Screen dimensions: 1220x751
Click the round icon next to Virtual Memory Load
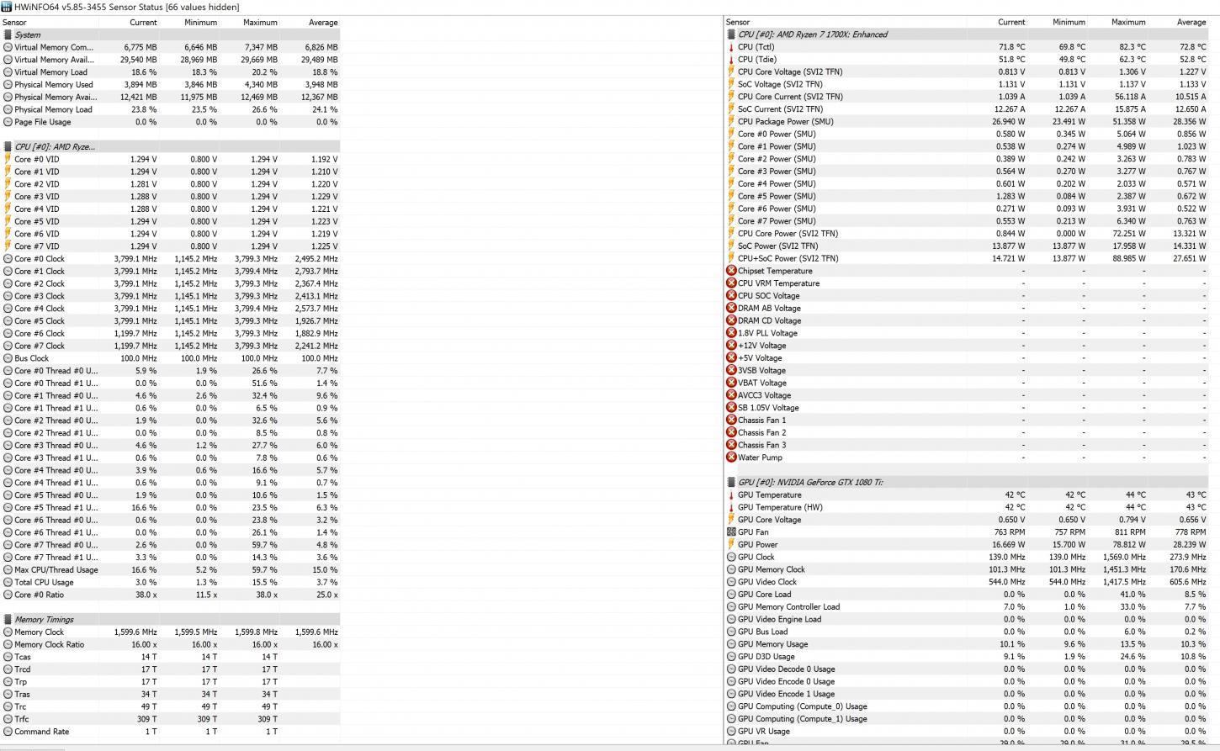(8, 72)
